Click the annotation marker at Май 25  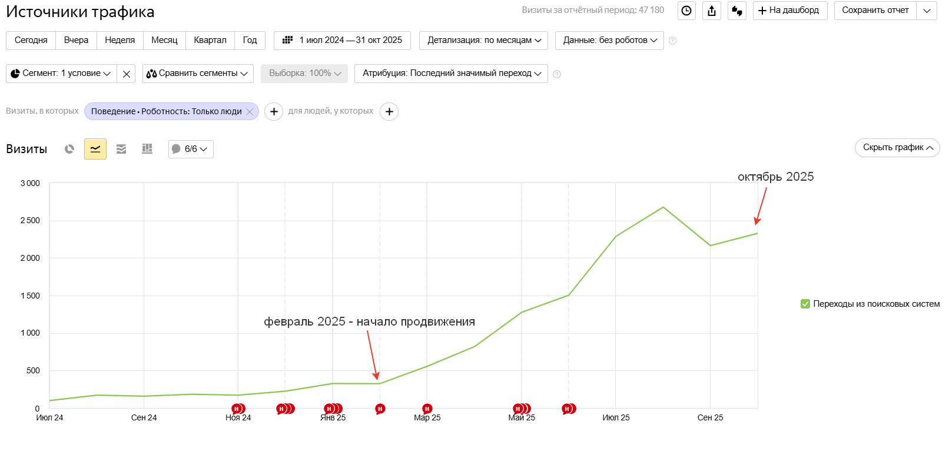pyautogui.click(x=522, y=409)
